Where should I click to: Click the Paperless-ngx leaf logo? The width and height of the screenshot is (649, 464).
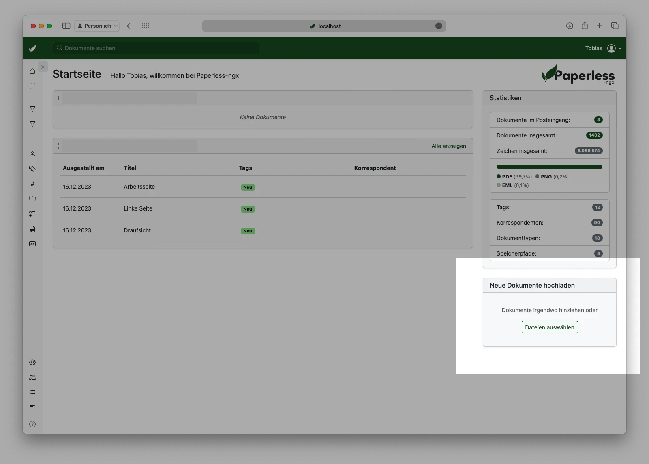click(x=32, y=48)
